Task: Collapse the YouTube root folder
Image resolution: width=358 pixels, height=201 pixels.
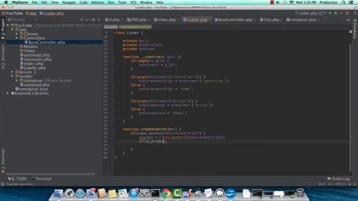Action: click(8, 25)
